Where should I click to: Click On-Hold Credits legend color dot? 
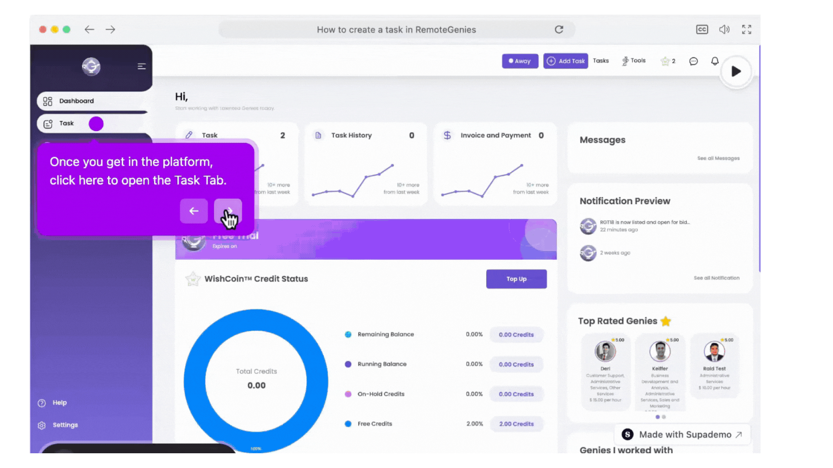(x=348, y=394)
